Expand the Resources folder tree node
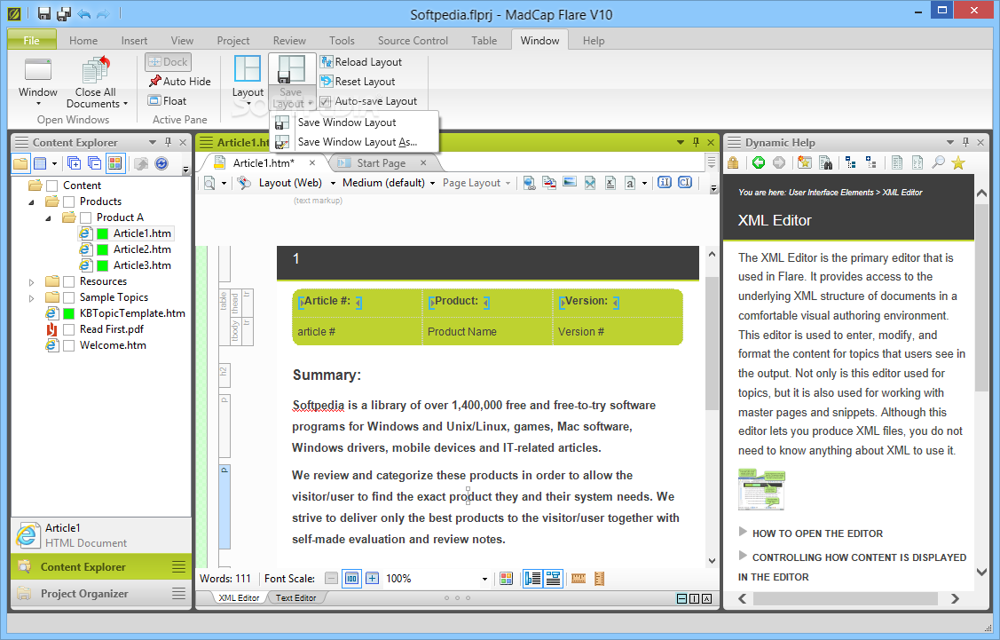Viewport: 1000px width, 640px height. tap(31, 281)
